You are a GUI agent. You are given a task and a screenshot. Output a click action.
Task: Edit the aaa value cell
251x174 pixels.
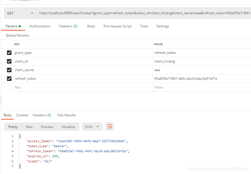202,70
